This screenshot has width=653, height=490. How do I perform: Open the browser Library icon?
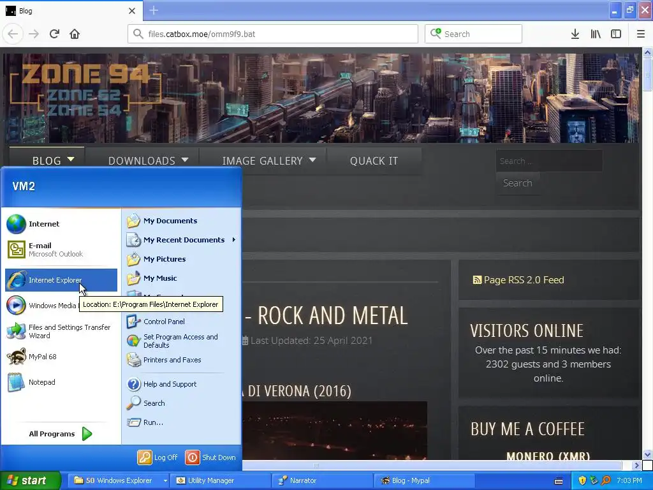pyautogui.click(x=596, y=34)
